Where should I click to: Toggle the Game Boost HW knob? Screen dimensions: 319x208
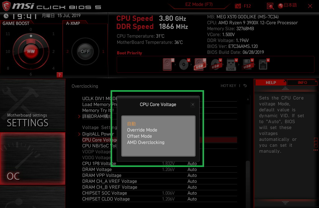(x=31, y=51)
